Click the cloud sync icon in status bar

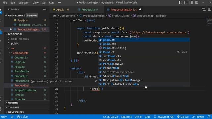12,117
